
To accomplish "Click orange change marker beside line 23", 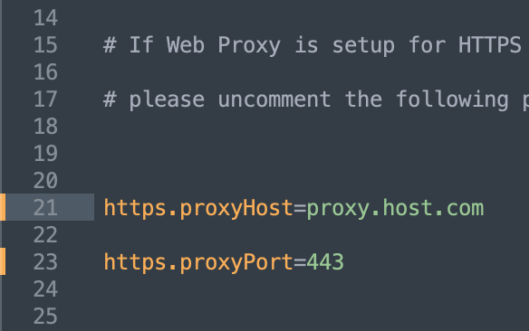I will point(3,261).
